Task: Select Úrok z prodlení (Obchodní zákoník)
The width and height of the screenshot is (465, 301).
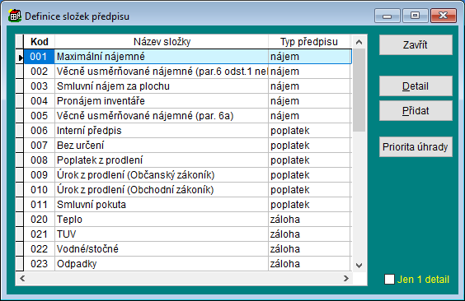Action: (x=187, y=189)
